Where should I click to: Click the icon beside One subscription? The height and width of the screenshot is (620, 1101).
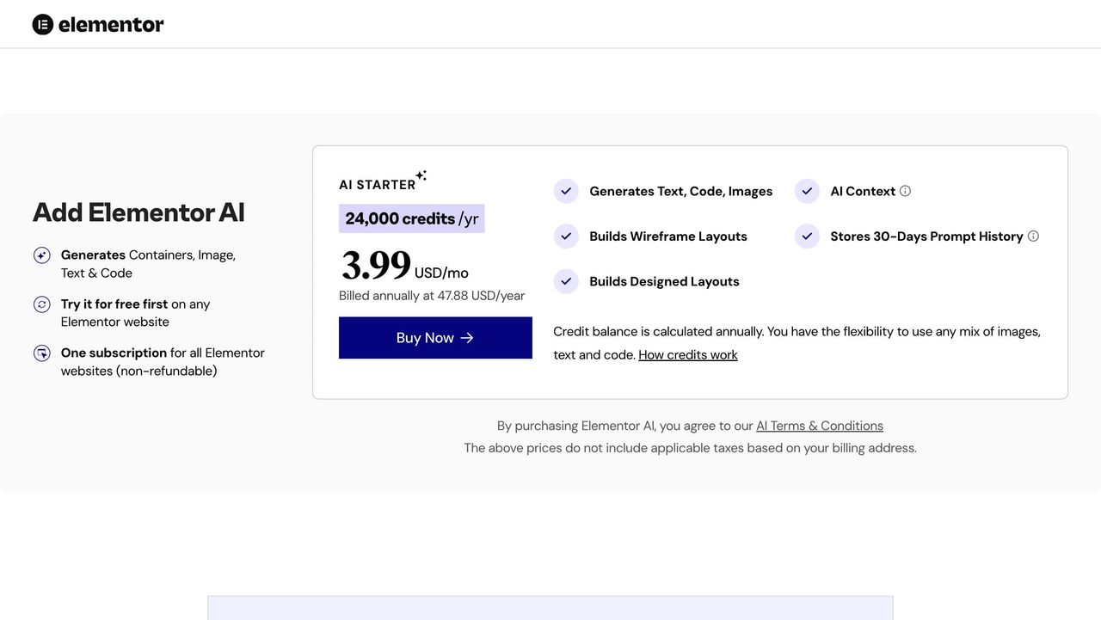[42, 353]
